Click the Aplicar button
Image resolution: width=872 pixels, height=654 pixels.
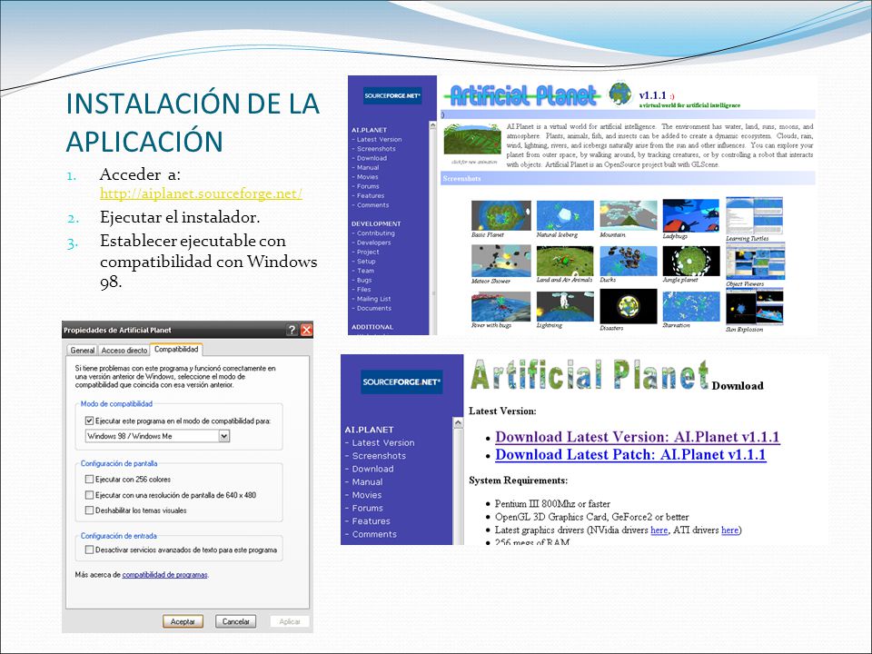click(x=290, y=621)
